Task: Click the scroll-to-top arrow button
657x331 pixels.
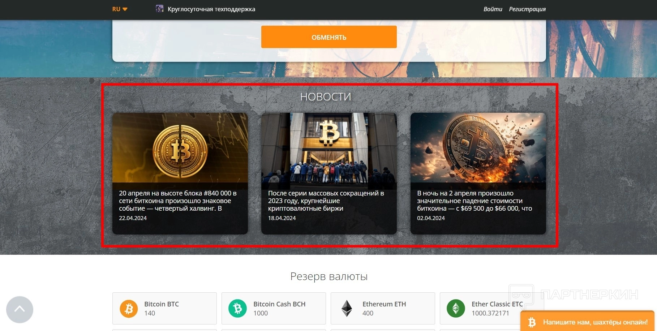Action: (20, 310)
